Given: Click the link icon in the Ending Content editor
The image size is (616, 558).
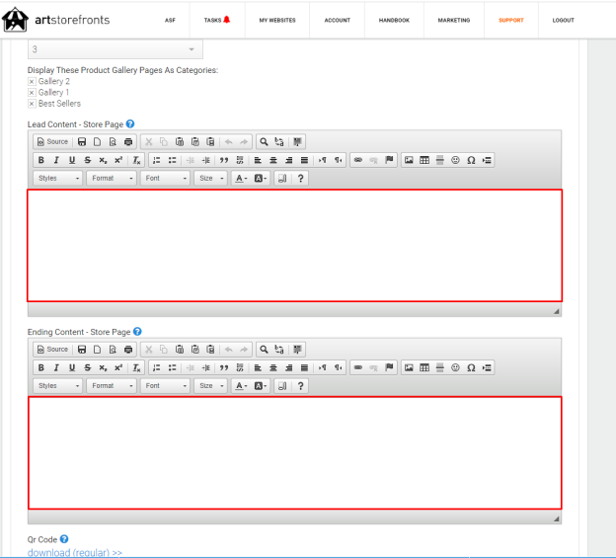Looking at the screenshot, I should pyautogui.click(x=358, y=367).
